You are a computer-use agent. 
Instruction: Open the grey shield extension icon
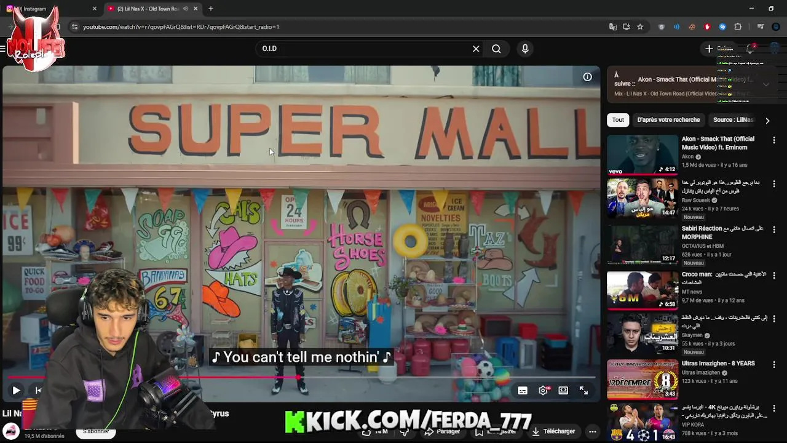point(662,26)
